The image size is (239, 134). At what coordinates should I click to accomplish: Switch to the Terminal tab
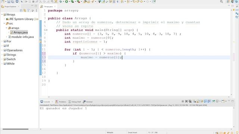(88, 102)
